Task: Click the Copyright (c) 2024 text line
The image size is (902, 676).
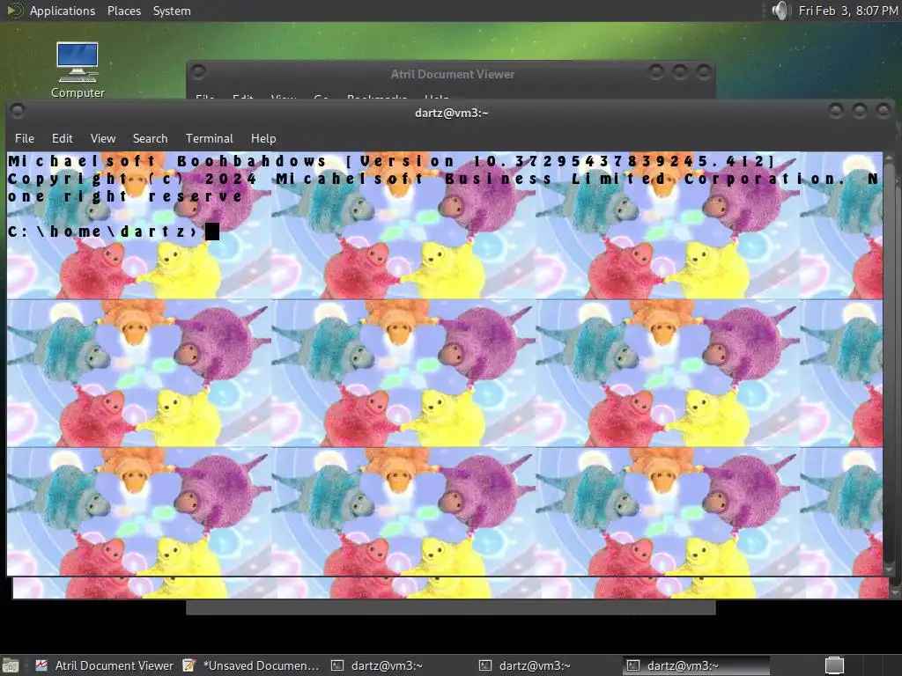Action: point(443,179)
